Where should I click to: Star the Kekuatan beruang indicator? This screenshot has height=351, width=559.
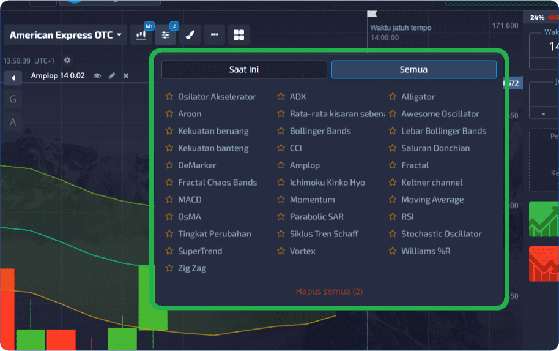pos(169,130)
